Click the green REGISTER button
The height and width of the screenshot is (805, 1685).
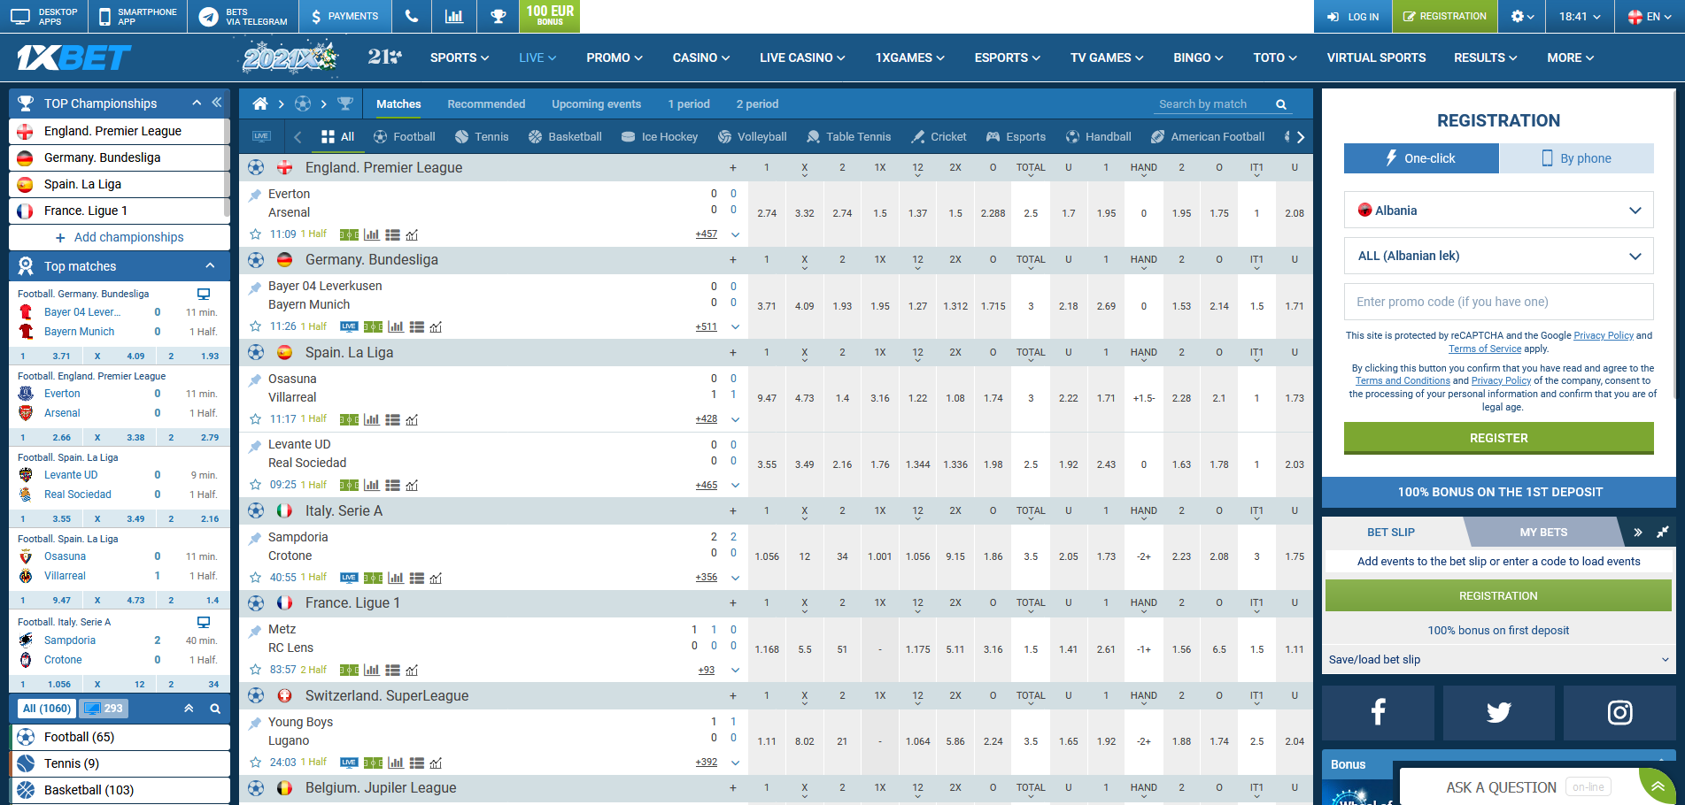click(1498, 438)
